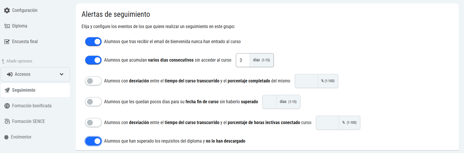The width and height of the screenshot is (464, 153).
Task: Click "días (1-15)" suffix on fecha fin row
Action: pyautogui.click(x=288, y=102)
